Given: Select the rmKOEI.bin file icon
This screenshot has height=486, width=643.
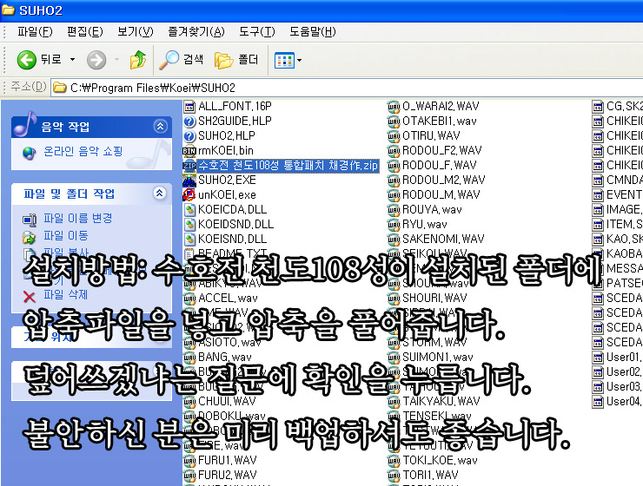Looking at the screenshot, I should 189,151.
